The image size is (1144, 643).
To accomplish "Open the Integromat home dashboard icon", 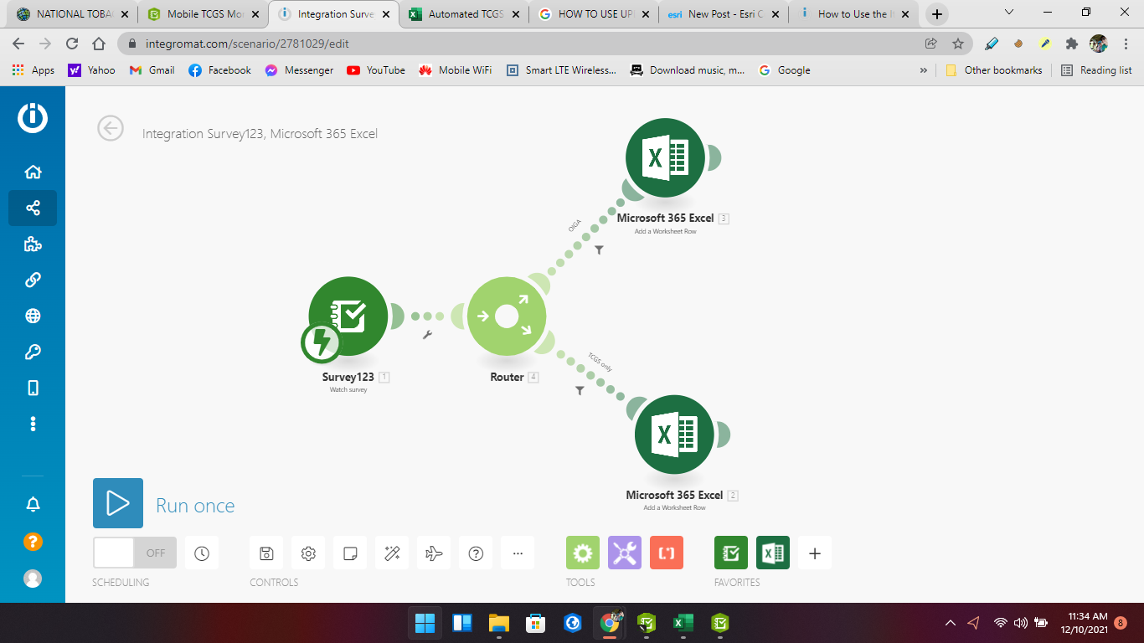I will coord(33,172).
